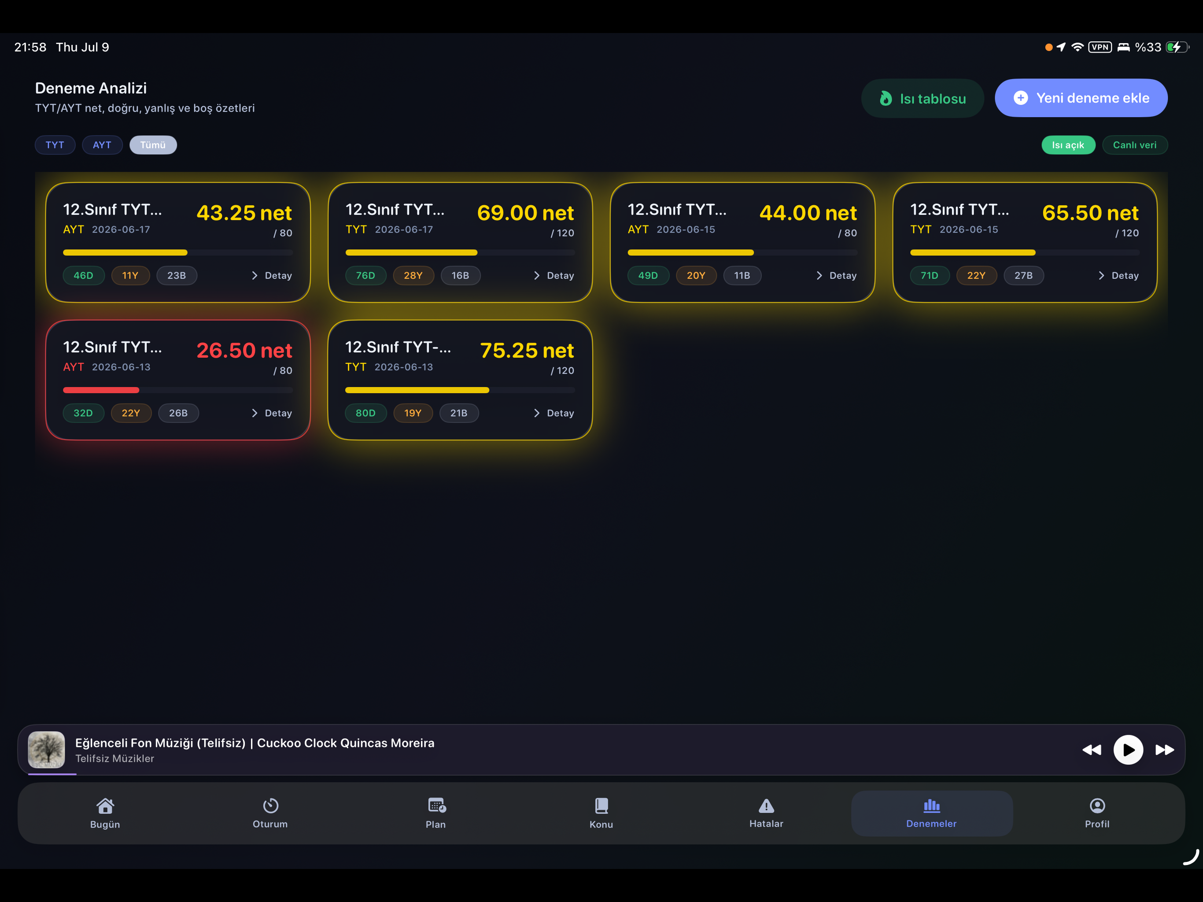This screenshot has width=1203, height=902.
Task: Toggle the Isı açık heat switch
Action: click(x=1068, y=145)
